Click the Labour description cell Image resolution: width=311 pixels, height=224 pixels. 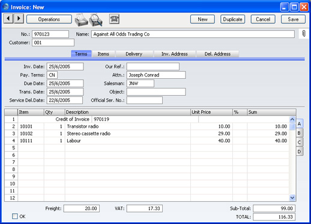pos(128,141)
